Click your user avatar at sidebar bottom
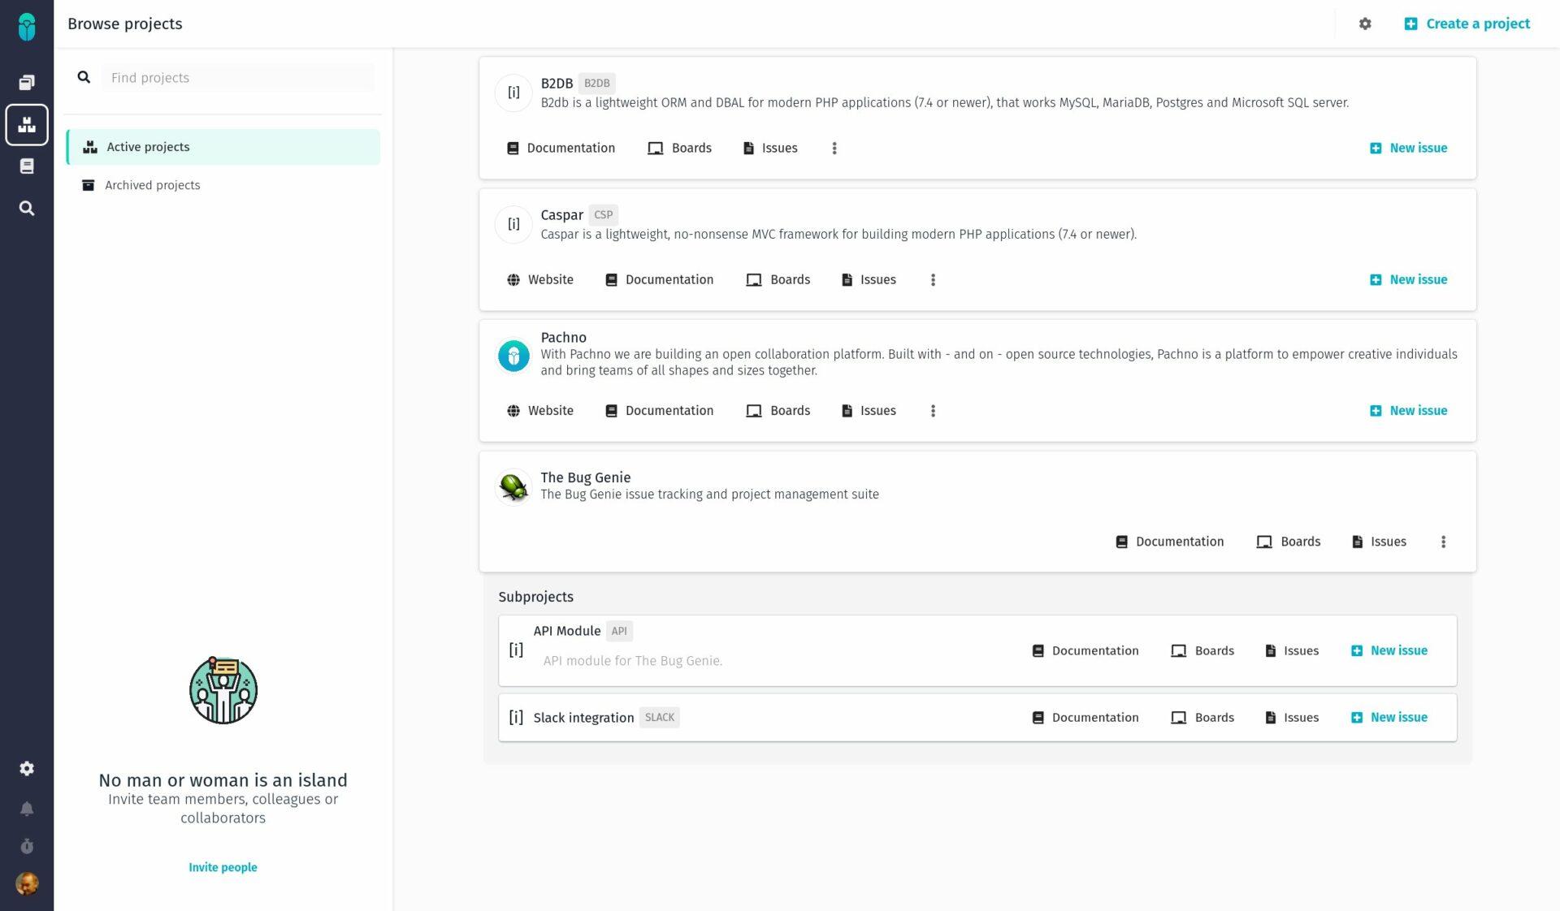Screen dimensions: 1560x911 [x=27, y=884]
